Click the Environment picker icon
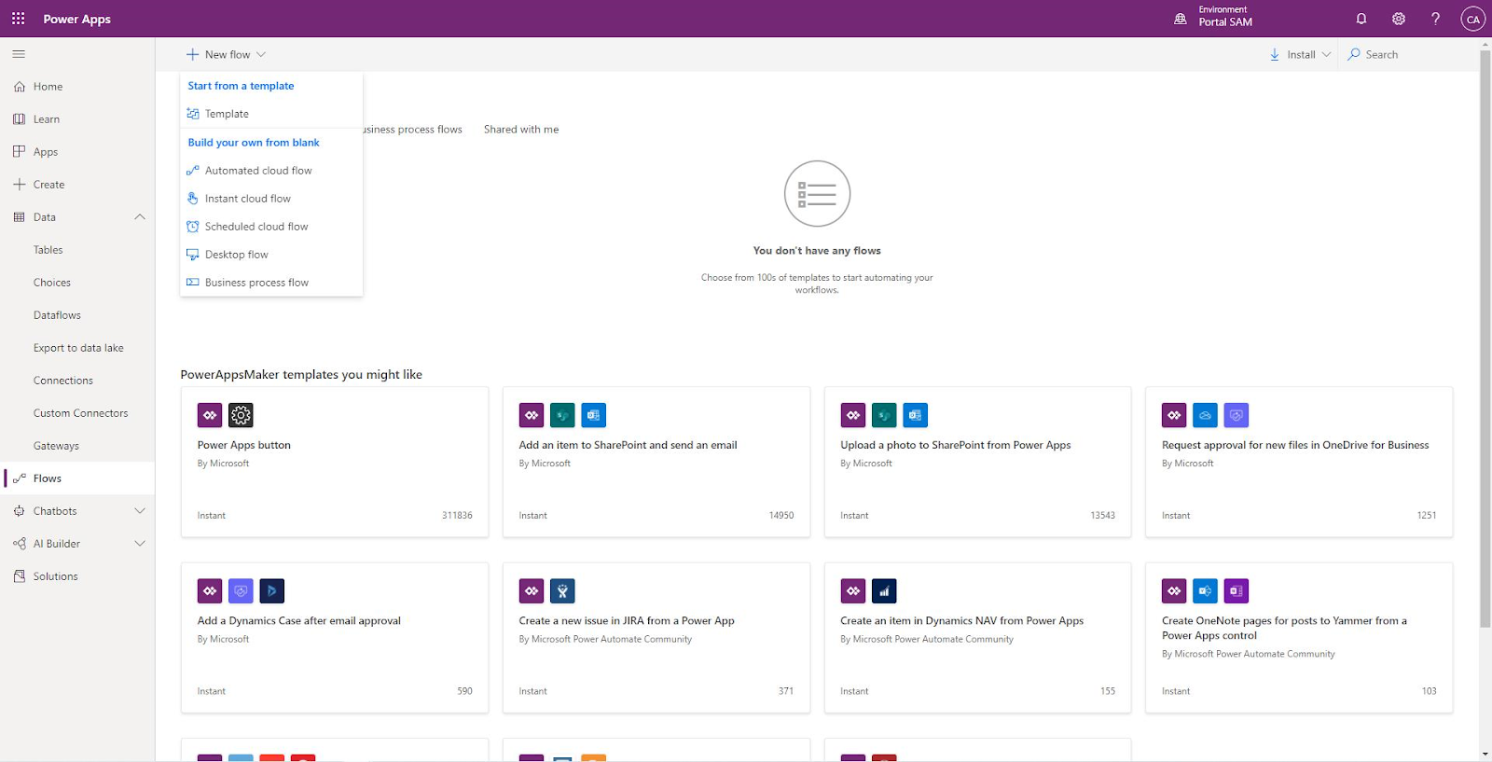The width and height of the screenshot is (1492, 762). [x=1181, y=19]
